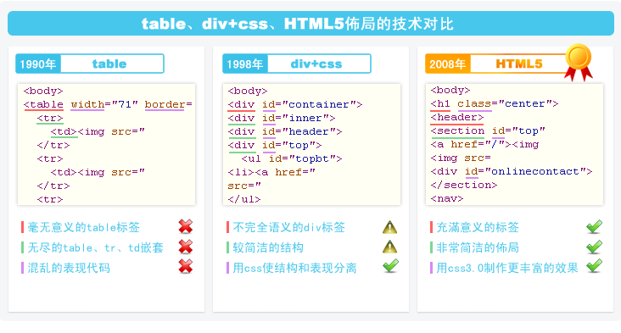The height and width of the screenshot is (333, 621).
Task: Click <div id="header"> in div+css code
Action: [x=285, y=131]
